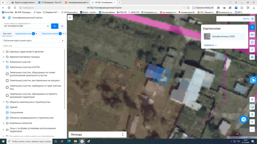Switch to геоинформационный портал browser tab

pyautogui.click(x=77, y=2)
